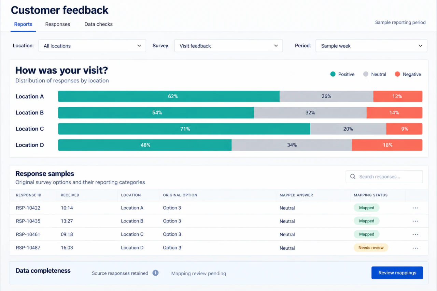Focus the Search responses field
The height and width of the screenshot is (291, 437).
(x=384, y=177)
